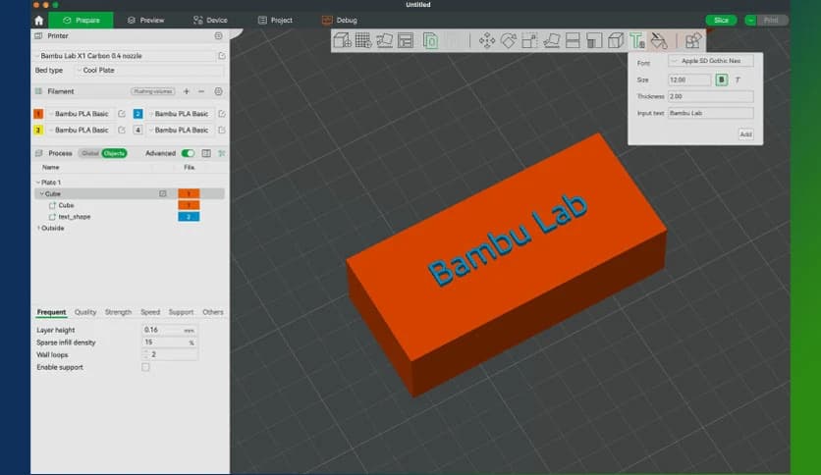
Task: Click the yellow filament 3 color swatch
Action: point(38,130)
